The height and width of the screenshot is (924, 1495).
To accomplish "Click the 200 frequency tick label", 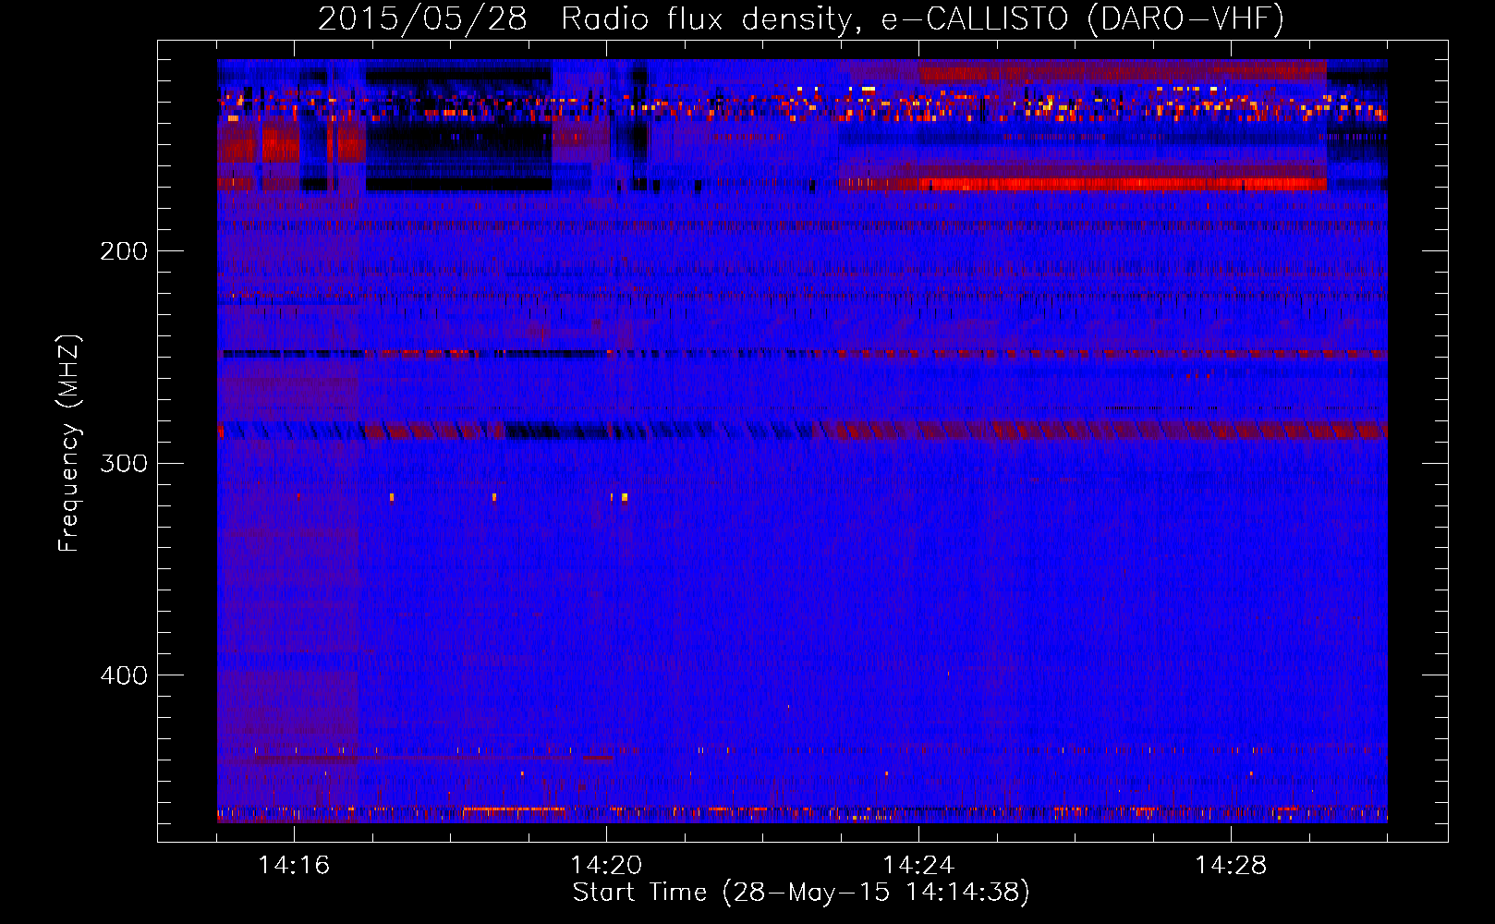I will [x=124, y=251].
